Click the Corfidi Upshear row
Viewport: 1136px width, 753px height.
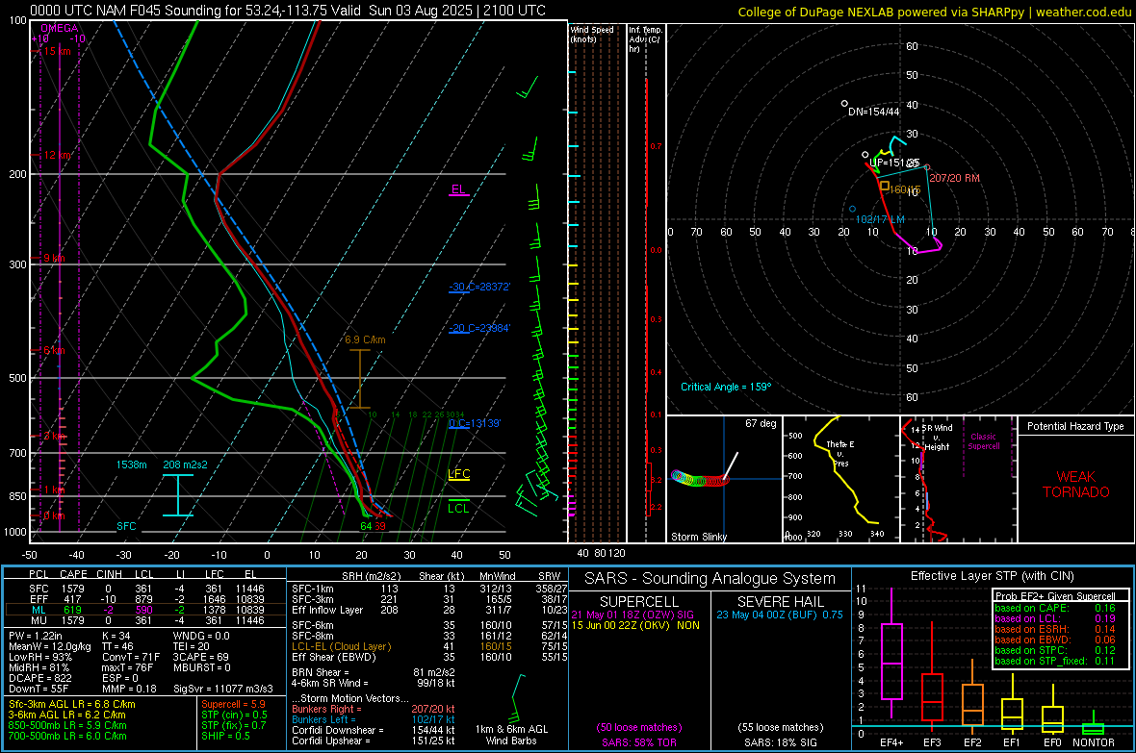(x=374, y=740)
